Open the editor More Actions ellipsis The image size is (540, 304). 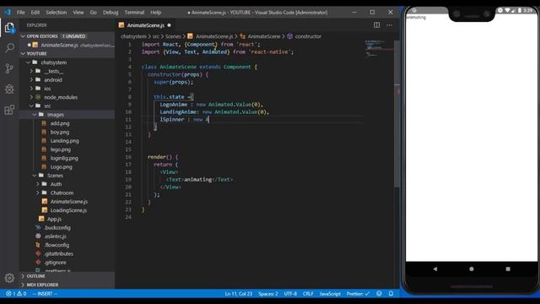389,24
